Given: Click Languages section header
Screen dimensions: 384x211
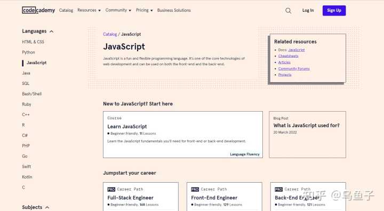Looking at the screenshot, I should [34, 31].
